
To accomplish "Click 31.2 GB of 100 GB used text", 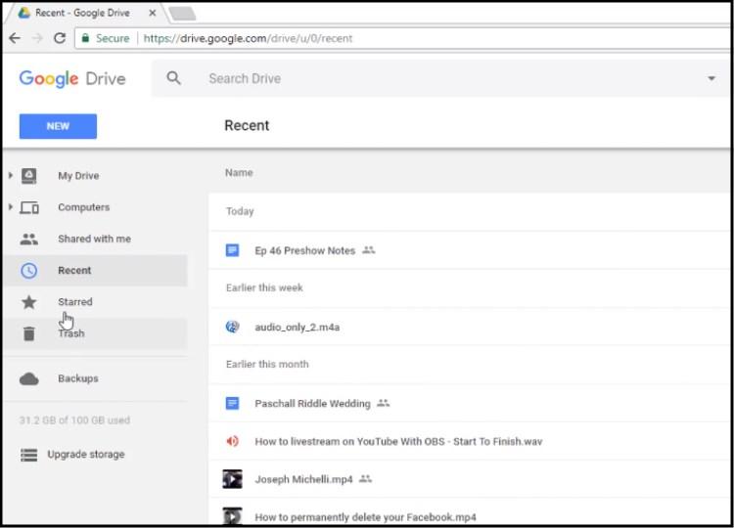I will click(74, 420).
